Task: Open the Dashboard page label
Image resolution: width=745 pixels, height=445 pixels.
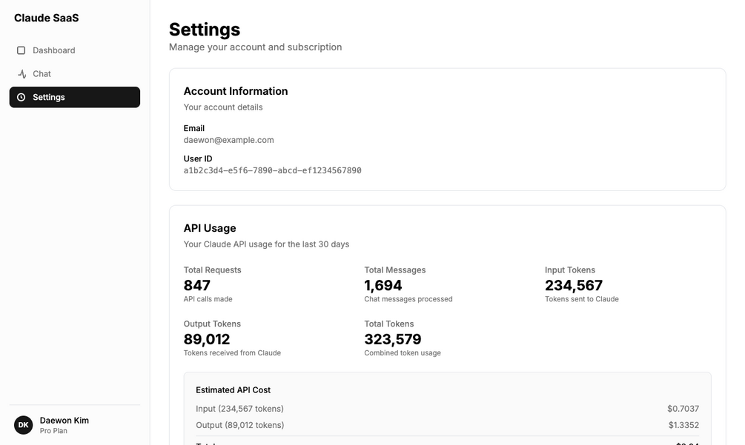Action: [53, 50]
